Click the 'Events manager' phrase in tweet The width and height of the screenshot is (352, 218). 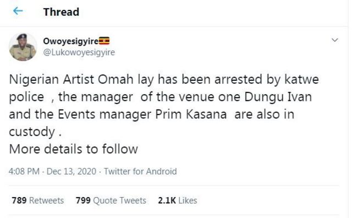point(105,115)
